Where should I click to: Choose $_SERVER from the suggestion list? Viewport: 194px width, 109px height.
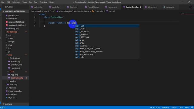pos(107,34)
